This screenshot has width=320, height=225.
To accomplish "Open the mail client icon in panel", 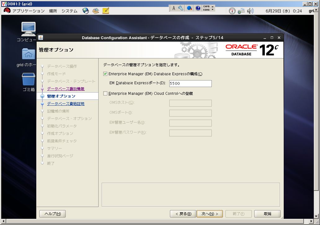I will coord(96,11).
